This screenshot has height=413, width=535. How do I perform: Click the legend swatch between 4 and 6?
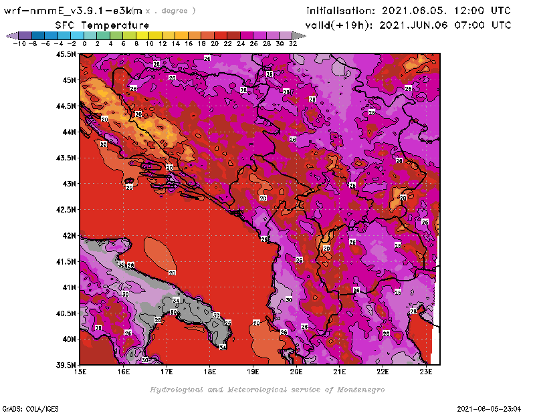(116, 35)
